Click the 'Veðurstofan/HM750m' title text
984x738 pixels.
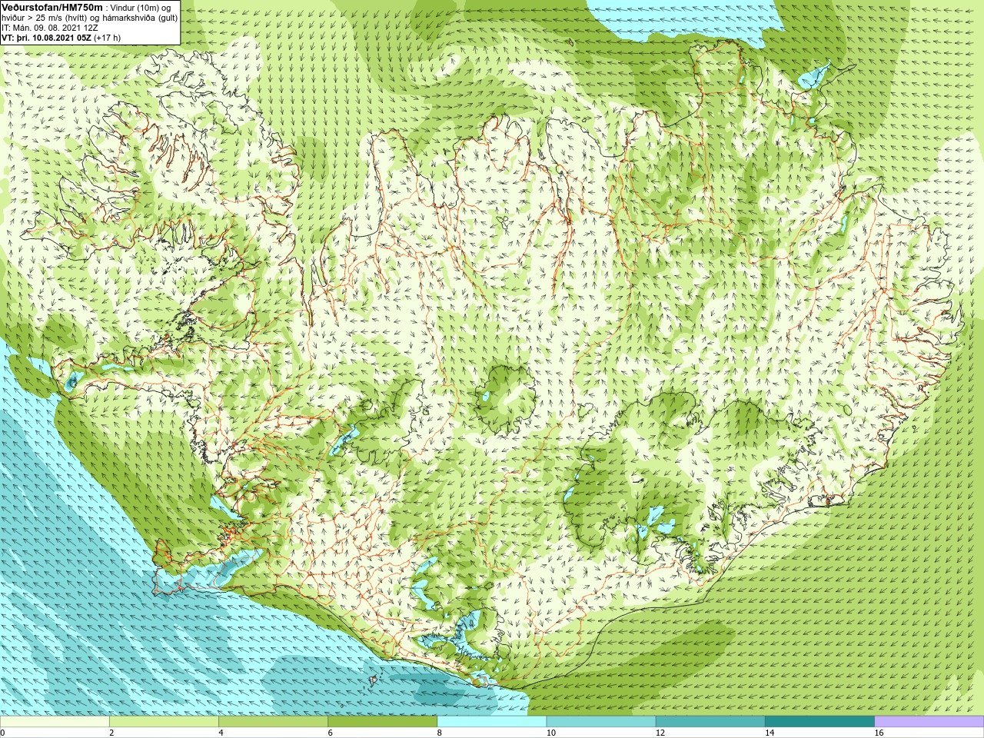(x=52, y=7)
